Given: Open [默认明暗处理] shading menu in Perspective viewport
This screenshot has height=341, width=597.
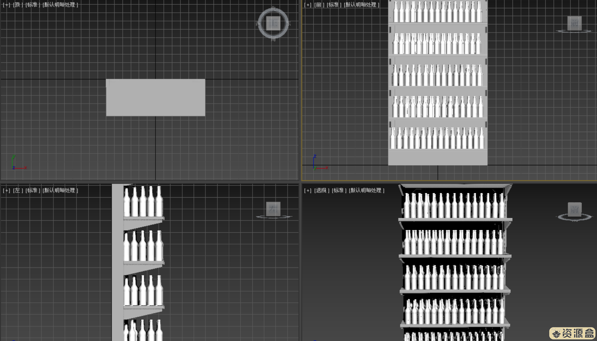Looking at the screenshot, I should pos(367,190).
